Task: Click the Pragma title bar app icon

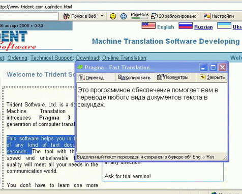Action: click(x=80, y=67)
